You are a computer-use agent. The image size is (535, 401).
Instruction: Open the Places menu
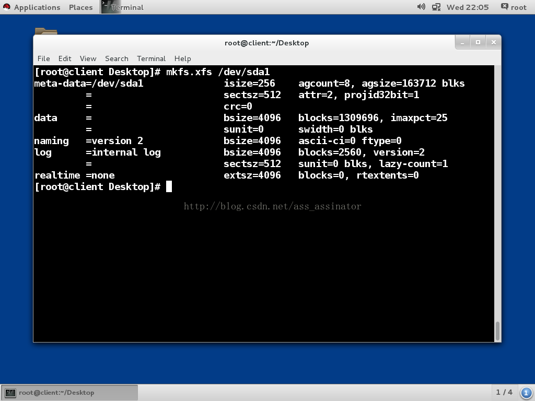point(81,7)
